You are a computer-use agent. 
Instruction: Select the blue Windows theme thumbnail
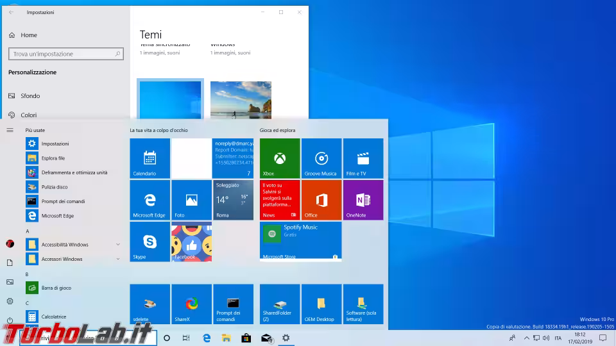170,99
